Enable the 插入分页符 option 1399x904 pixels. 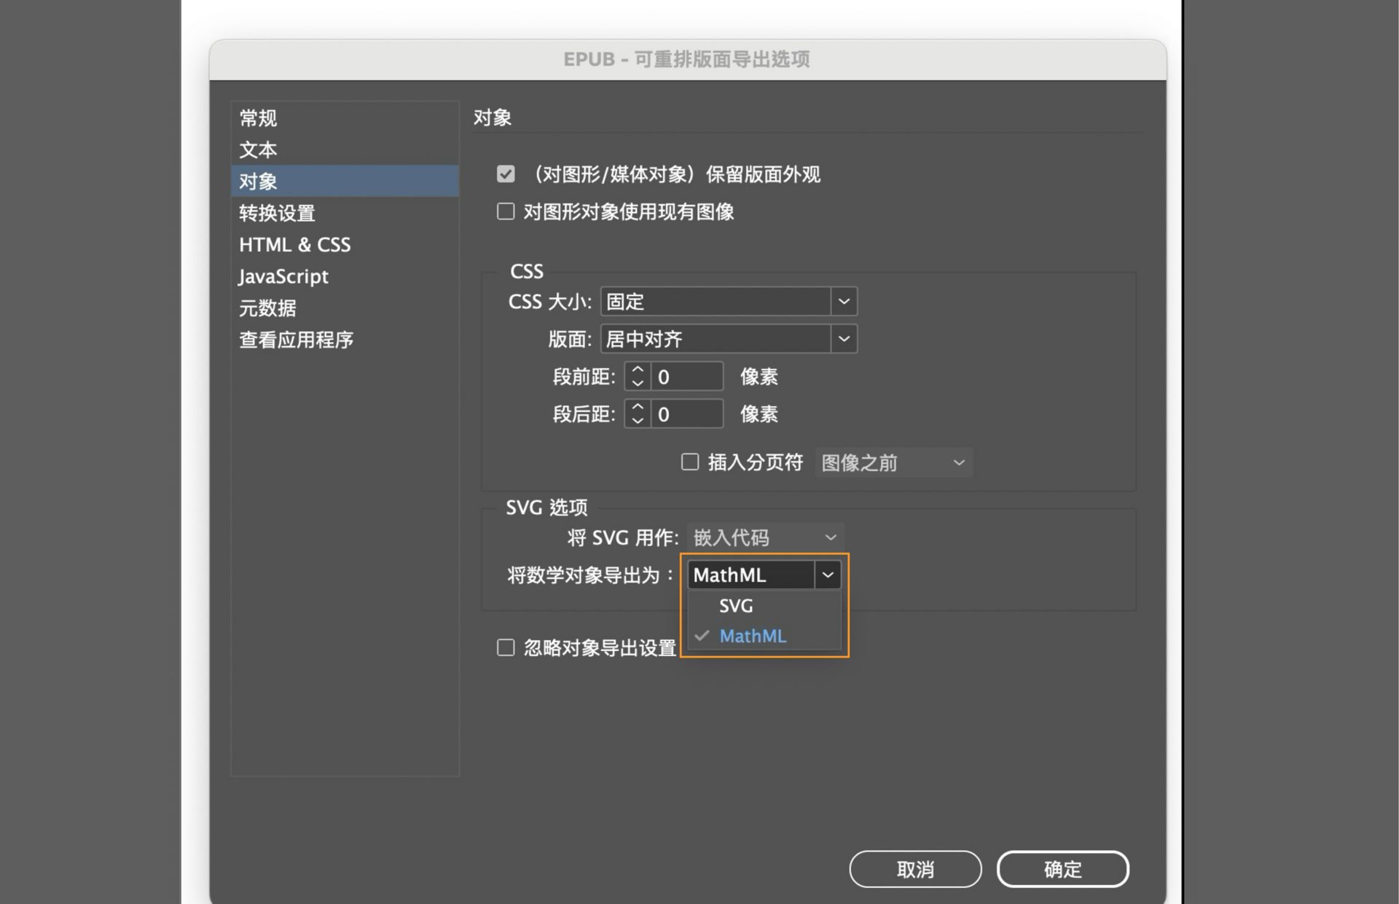pos(689,461)
